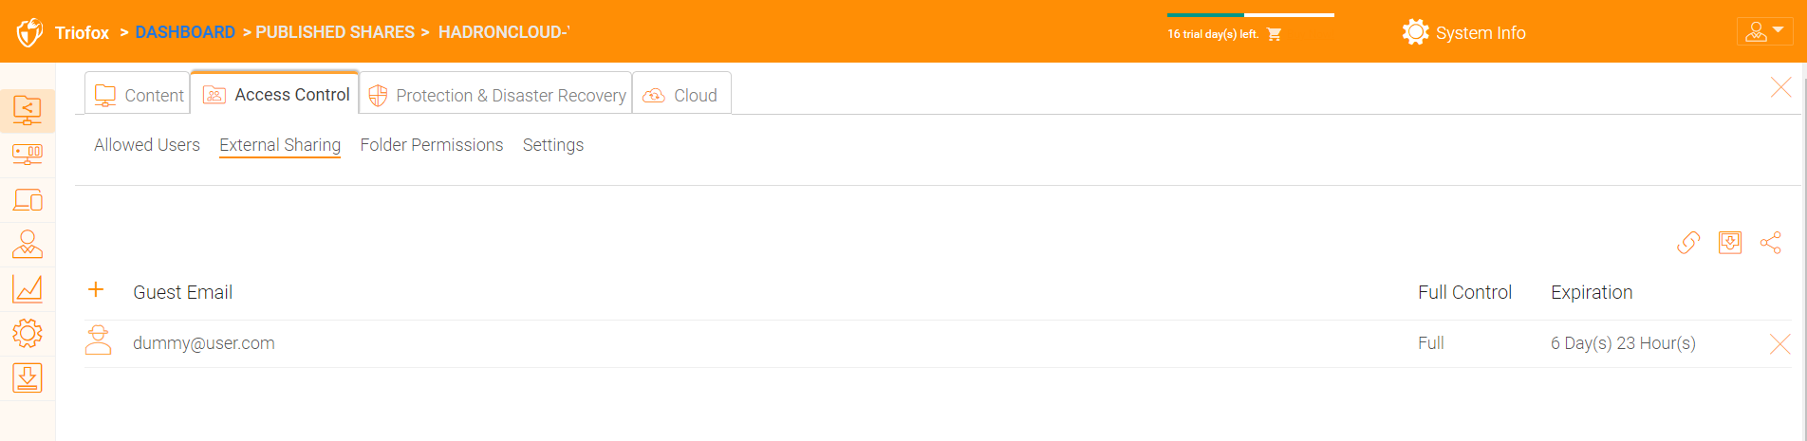Click the download icon in the sidebar
Viewport: 1807px width, 441px height.
pos(28,377)
